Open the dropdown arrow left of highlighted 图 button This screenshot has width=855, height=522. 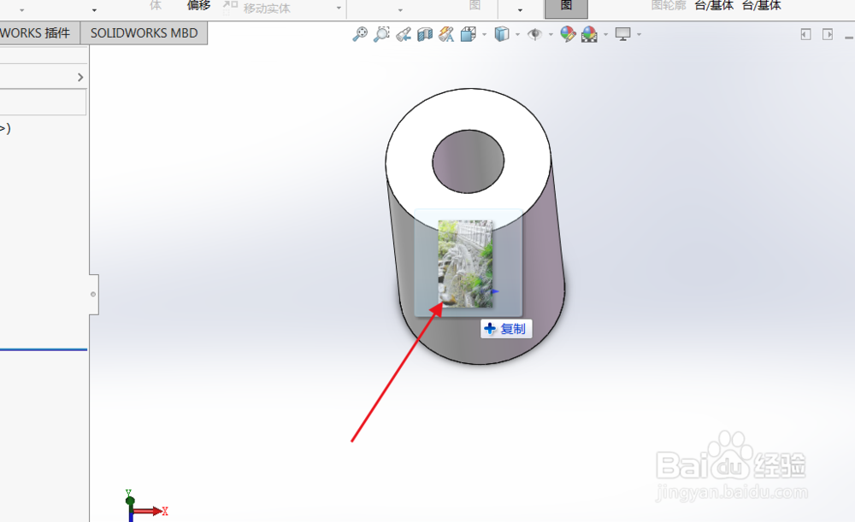[x=520, y=9]
